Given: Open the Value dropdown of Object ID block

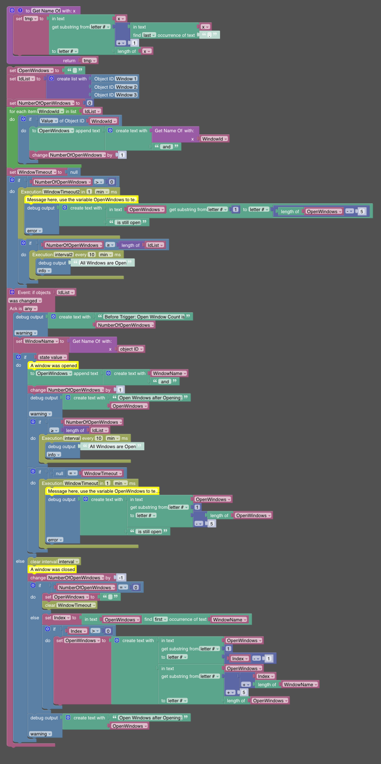Looking at the screenshot, I should point(49,121).
